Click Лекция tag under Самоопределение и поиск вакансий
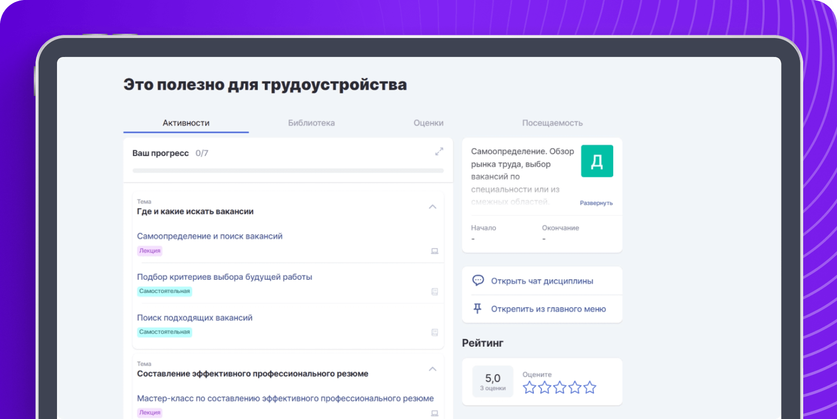 (150, 251)
